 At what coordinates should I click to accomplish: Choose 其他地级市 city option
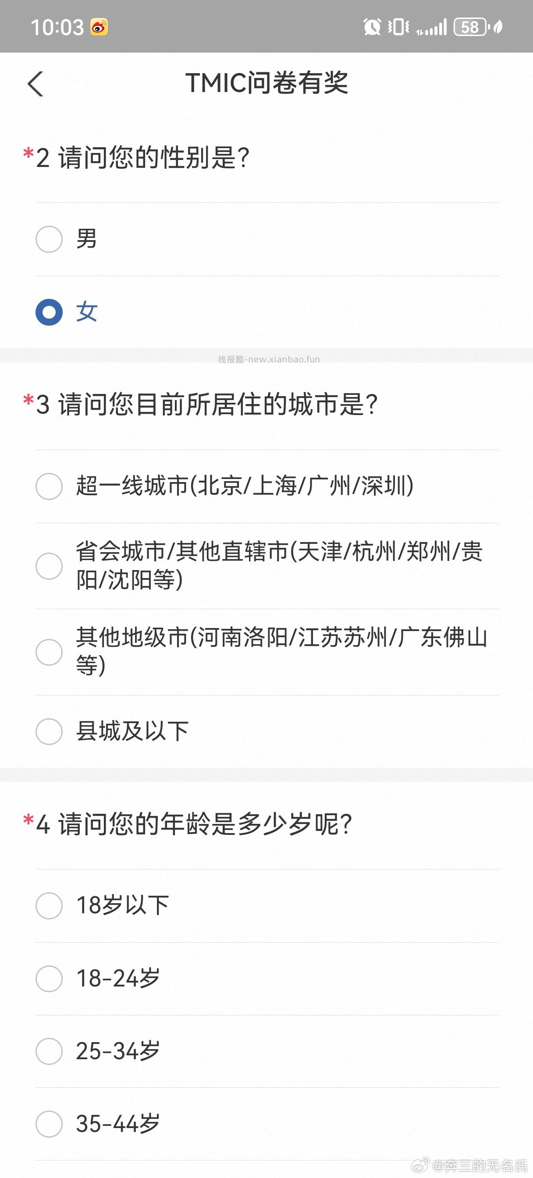pos(49,652)
